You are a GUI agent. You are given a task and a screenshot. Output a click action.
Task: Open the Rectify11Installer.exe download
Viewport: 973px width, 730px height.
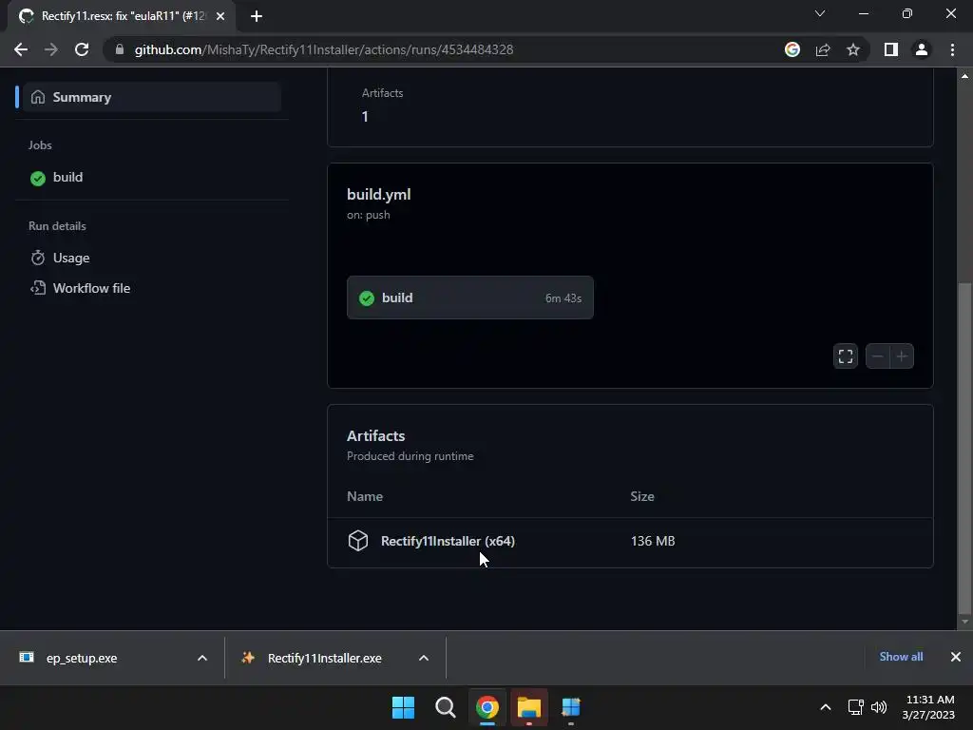(x=325, y=658)
